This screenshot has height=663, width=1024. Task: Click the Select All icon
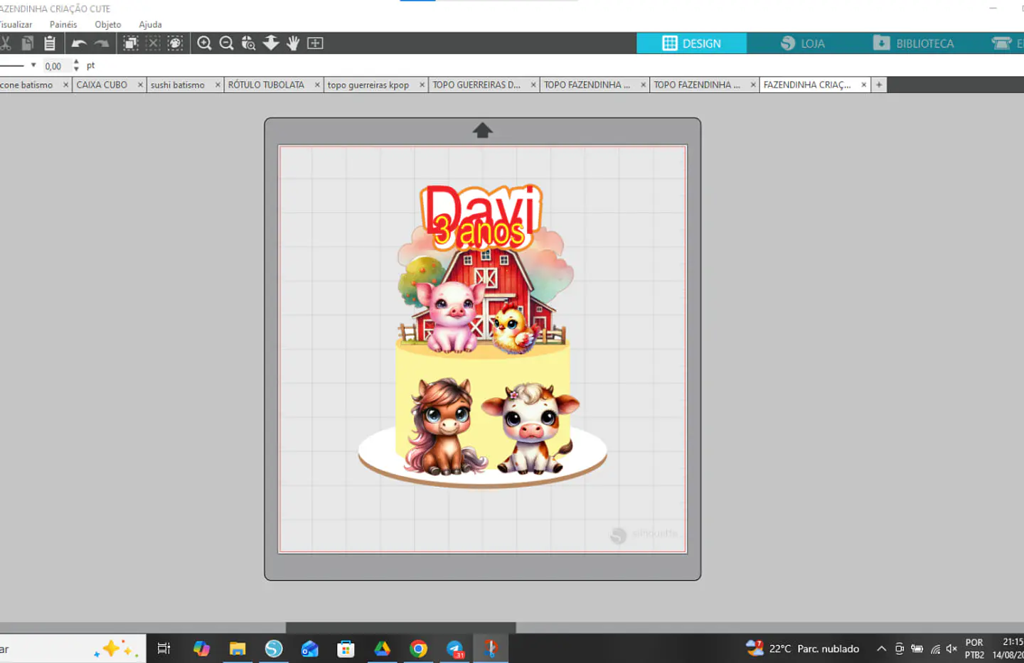point(131,43)
